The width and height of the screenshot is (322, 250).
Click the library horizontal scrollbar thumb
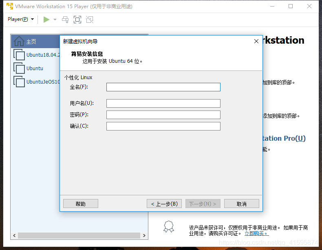tap(79, 235)
